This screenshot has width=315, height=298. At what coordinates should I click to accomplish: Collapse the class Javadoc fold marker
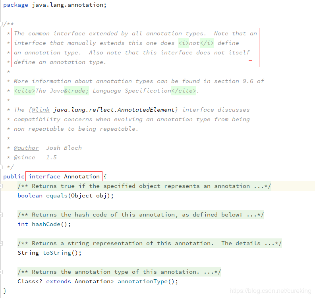pos(1,24)
